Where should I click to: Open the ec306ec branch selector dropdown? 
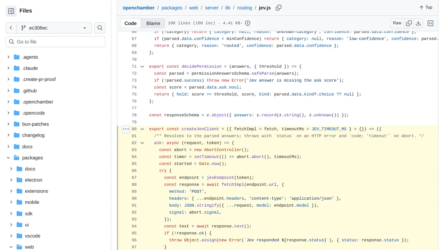[54, 28]
